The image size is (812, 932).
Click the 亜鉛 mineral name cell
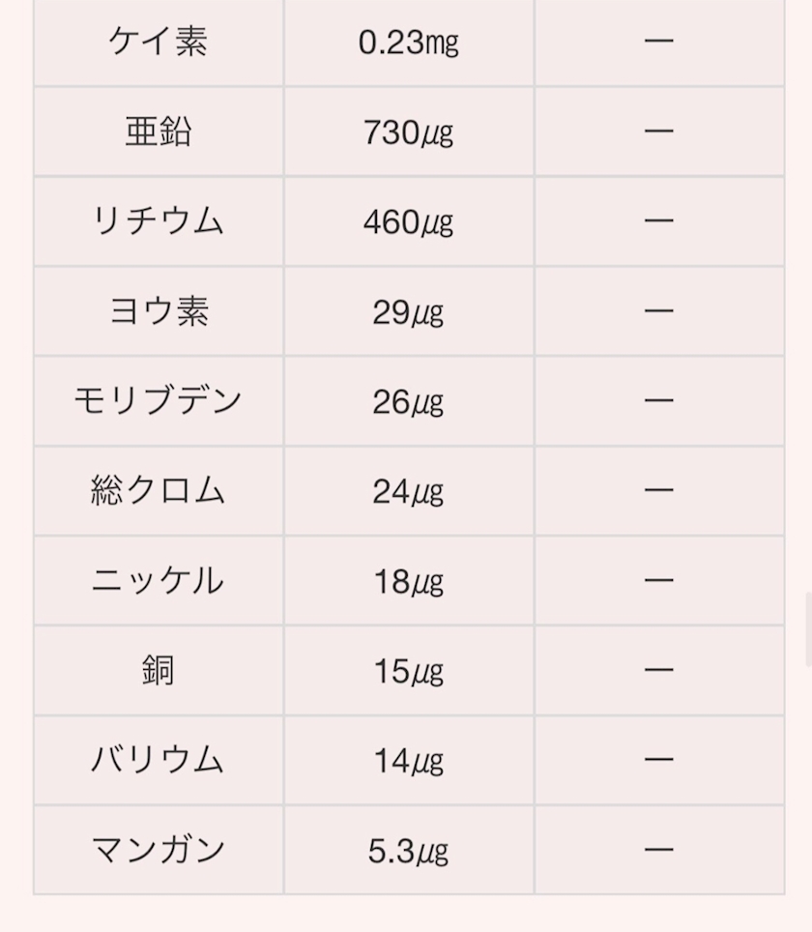(x=158, y=131)
